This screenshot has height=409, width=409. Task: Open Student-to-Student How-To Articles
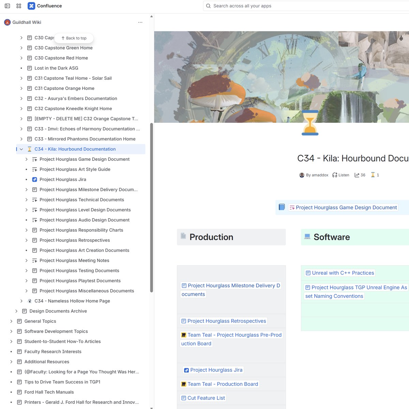click(x=62, y=342)
